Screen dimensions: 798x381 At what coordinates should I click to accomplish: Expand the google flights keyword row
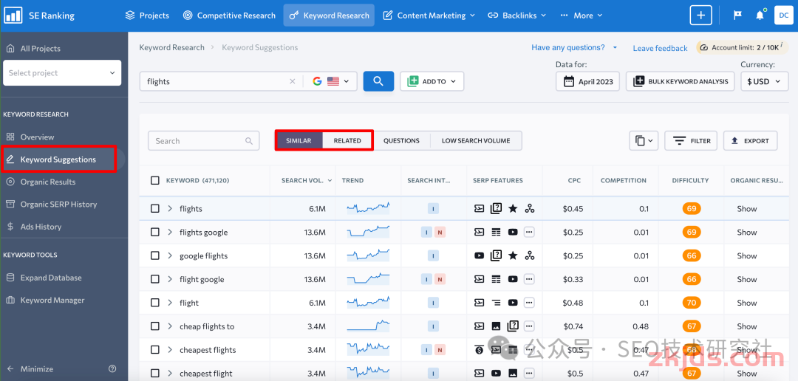coord(170,256)
